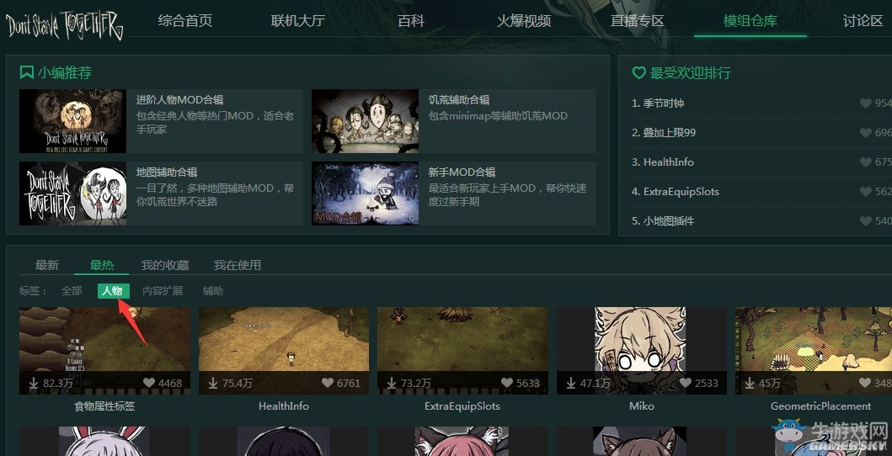Image resolution: width=892 pixels, height=456 pixels.
Task: Open the 我的收藏 tab
Action: tap(165, 265)
